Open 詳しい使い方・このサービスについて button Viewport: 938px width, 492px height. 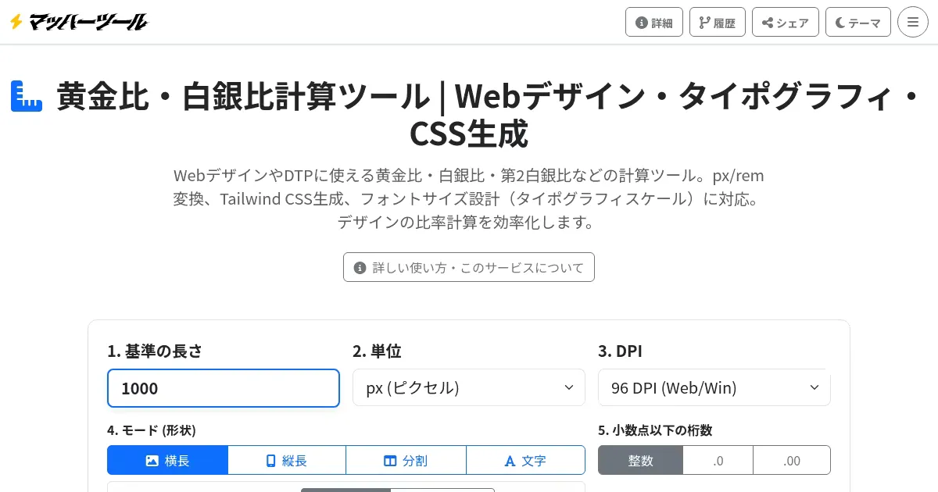469,267
